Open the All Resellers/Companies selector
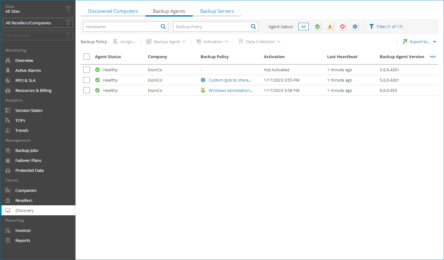The height and width of the screenshot is (260, 444). click(x=38, y=23)
